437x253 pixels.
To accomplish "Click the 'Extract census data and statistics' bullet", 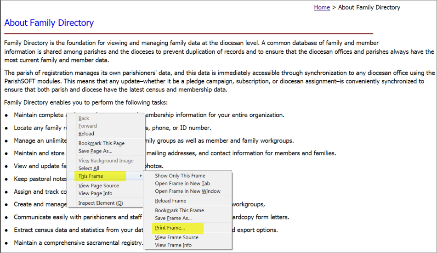I will click(x=78, y=230).
